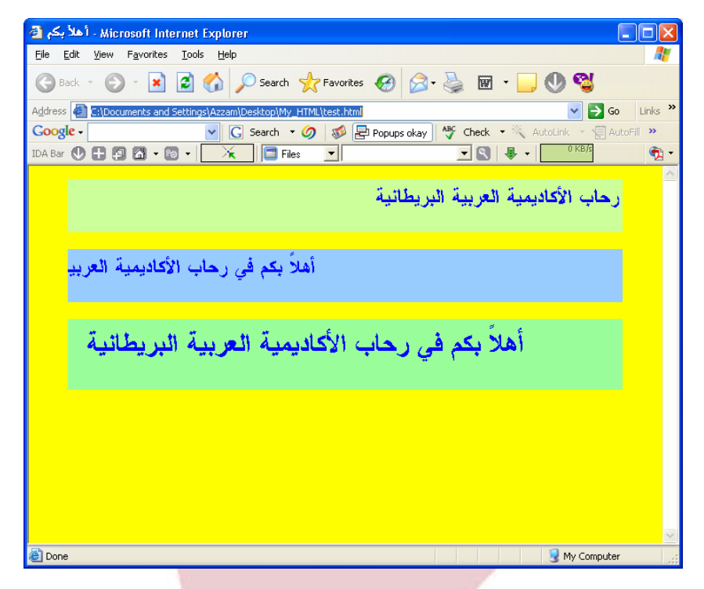Open the Address bar dropdown list
This screenshot has height=589, width=704.
(574, 110)
